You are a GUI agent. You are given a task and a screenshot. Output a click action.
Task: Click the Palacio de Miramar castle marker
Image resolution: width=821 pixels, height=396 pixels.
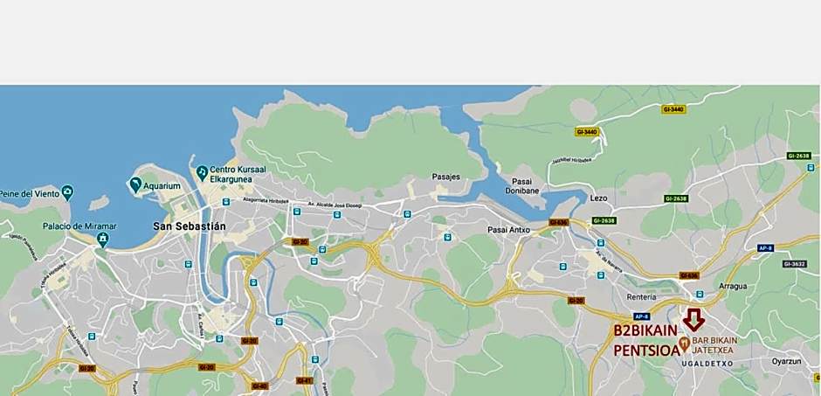click(103, 240)
